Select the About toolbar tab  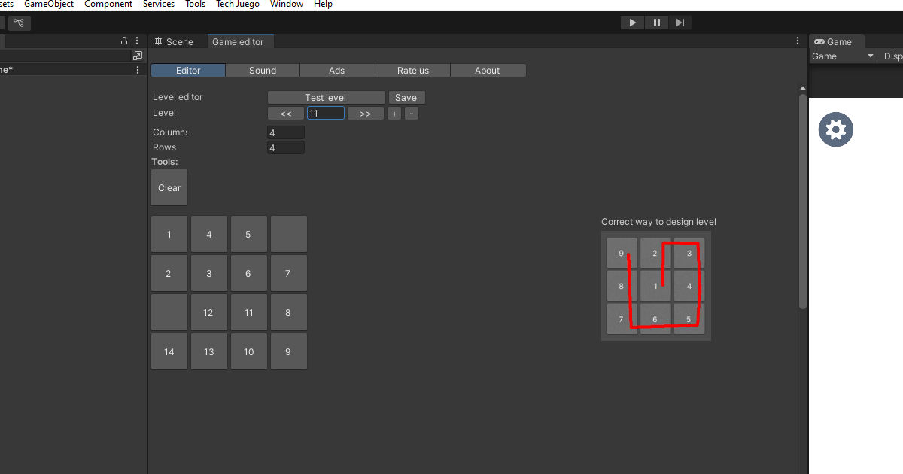point(488,71)
